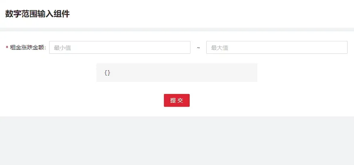Focus the 最大值 maximum value input
354x165 pixels.
tap(277, 47)
